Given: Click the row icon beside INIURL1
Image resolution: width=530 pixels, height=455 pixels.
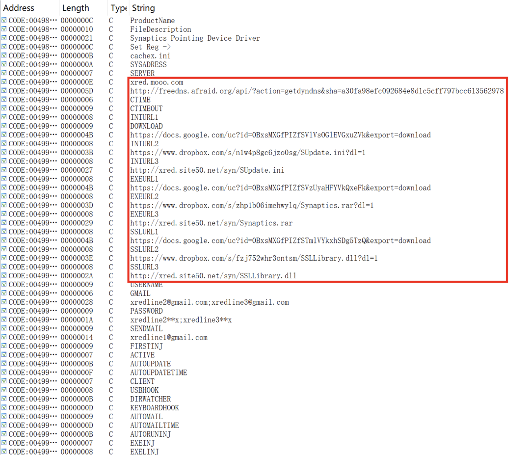Looking at the screenshot, I should (x=4, y=117).
